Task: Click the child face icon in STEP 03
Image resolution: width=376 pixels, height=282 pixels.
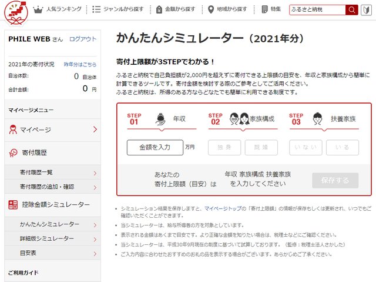Action: 317,119
